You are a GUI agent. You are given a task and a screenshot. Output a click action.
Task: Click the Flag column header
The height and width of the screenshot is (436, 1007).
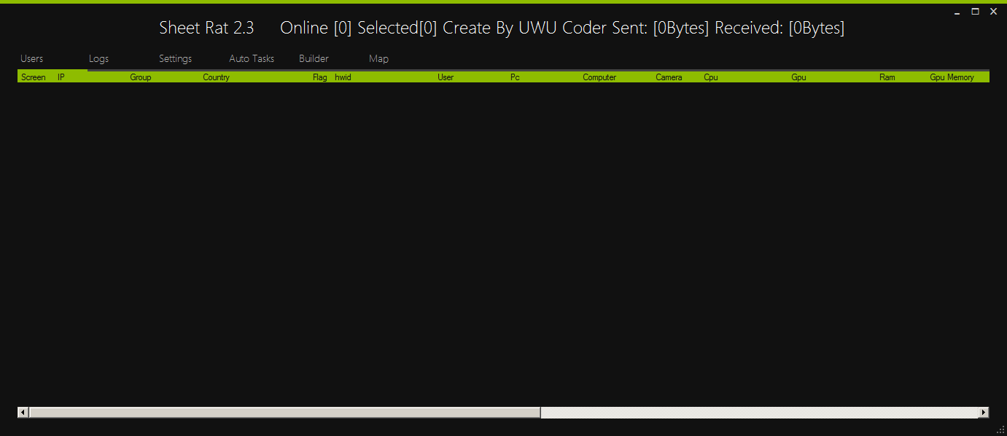tap(319, 77)
